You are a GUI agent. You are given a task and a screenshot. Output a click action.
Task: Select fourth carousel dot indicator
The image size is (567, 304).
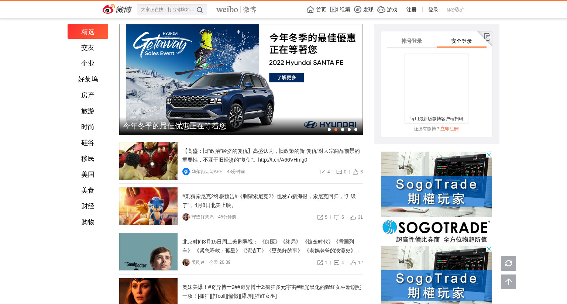[x=349, y=129]
